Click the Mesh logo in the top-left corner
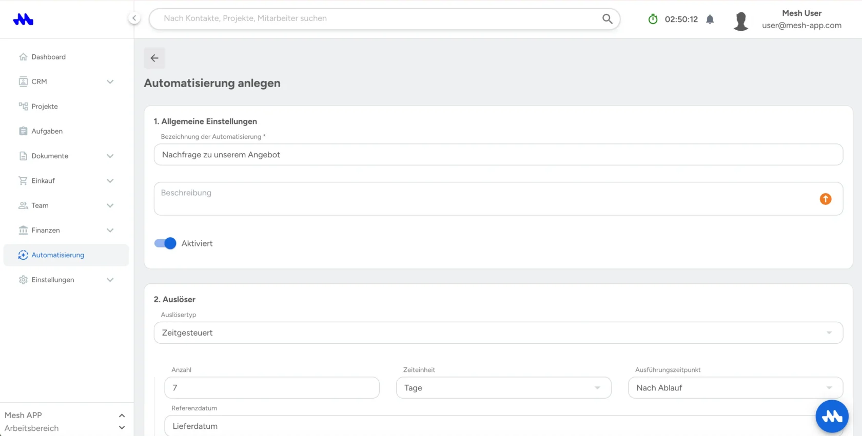 click(23, 19)
